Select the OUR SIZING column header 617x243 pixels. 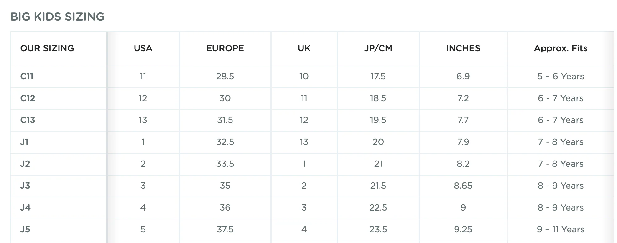point(47,48)
